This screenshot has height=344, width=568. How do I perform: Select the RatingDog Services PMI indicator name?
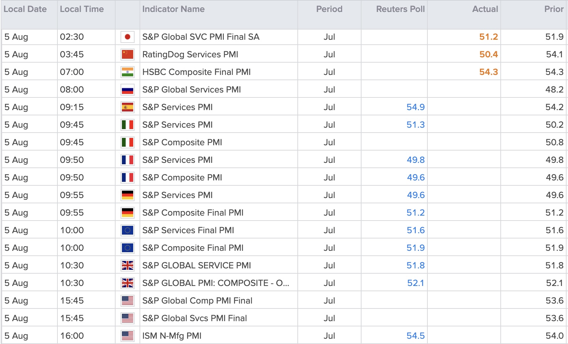[x=190, y=55]
